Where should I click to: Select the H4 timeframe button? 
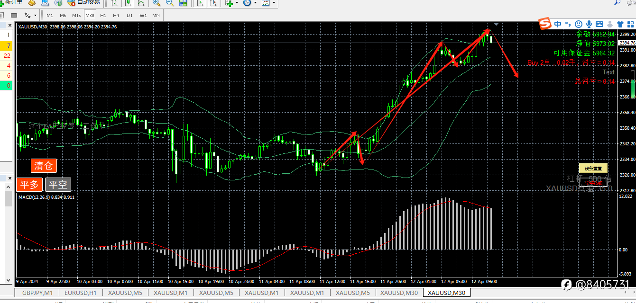click(116, 15)
